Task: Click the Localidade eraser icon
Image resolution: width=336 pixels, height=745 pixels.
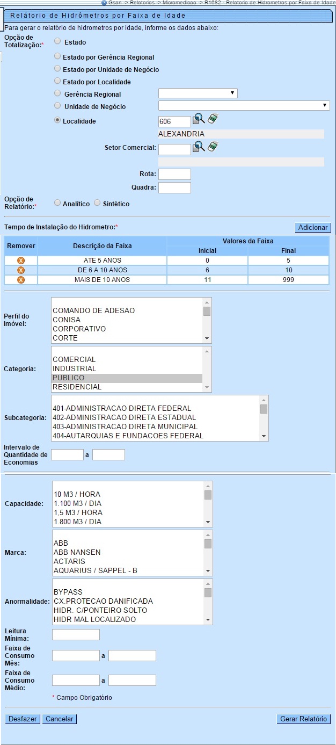Action: 213,119
